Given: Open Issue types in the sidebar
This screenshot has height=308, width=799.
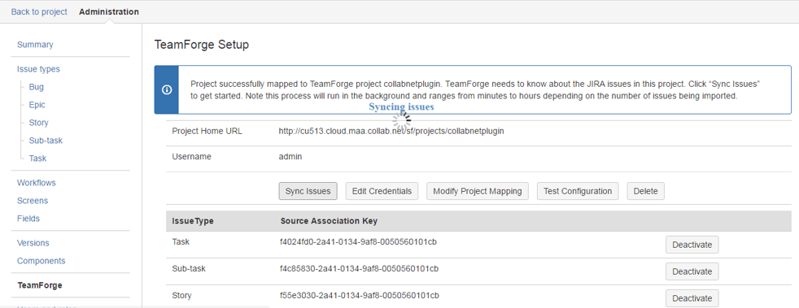Looking at the screenshot, I should (38, 69).
